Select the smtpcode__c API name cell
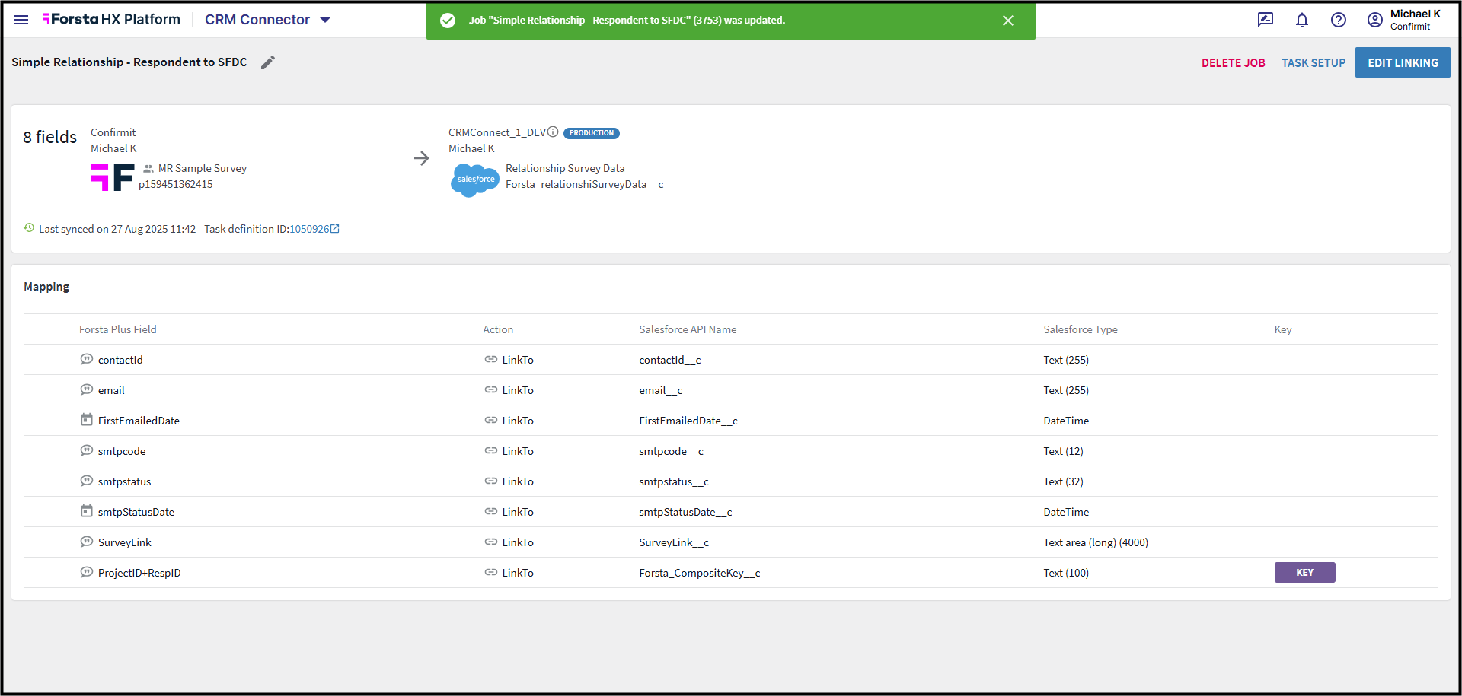Screen dimensions: 1462x696 [671, 451]
